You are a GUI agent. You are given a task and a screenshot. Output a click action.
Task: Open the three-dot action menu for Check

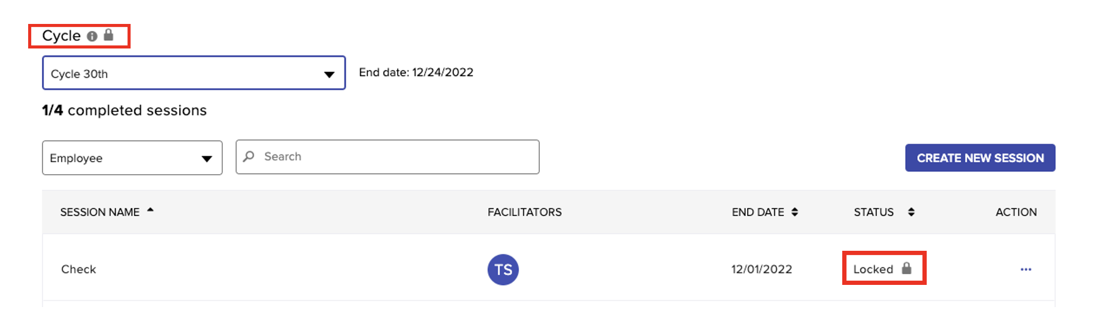pyautogui.click(x=1026, y=269)
